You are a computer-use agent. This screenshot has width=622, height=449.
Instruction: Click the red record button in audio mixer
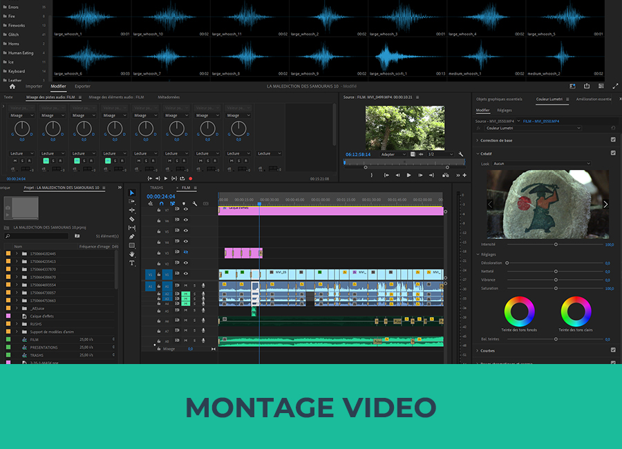tap(191, 178)
